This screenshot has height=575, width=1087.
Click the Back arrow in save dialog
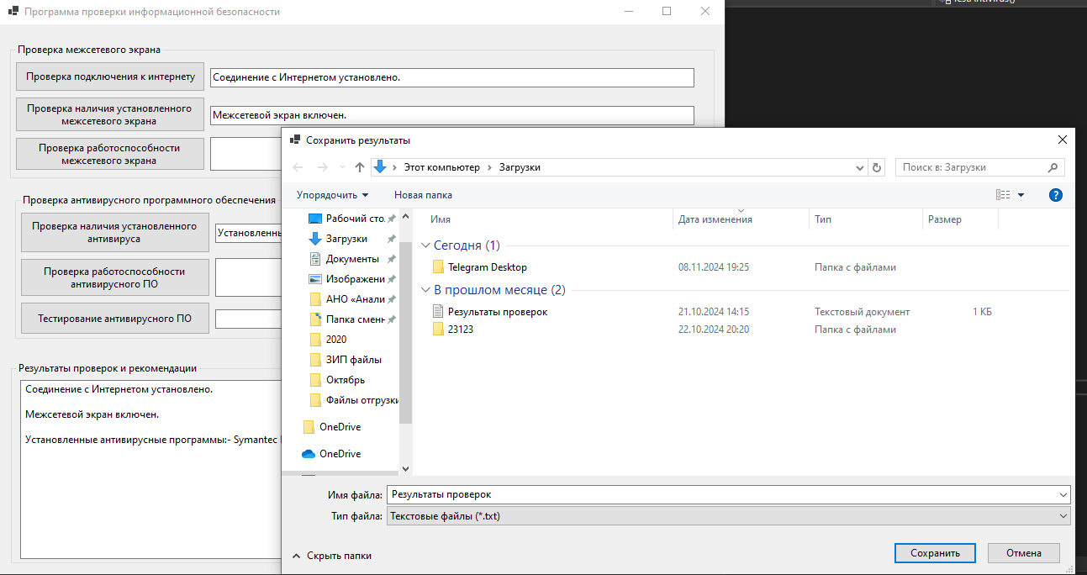tap(298, 167)
